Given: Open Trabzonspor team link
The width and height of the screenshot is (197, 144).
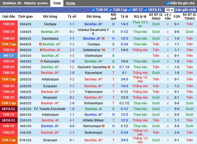Looking at the screenshot, I should (x=93, y=92).
